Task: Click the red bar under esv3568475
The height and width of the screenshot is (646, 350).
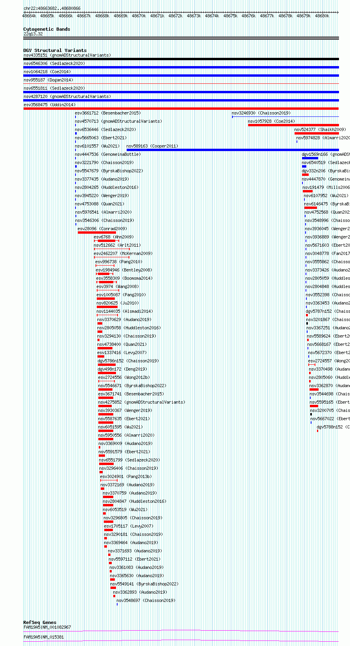Action: coord(181,109)
